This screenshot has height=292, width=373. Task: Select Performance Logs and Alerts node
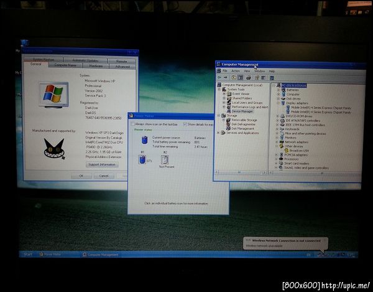point(250,107)
